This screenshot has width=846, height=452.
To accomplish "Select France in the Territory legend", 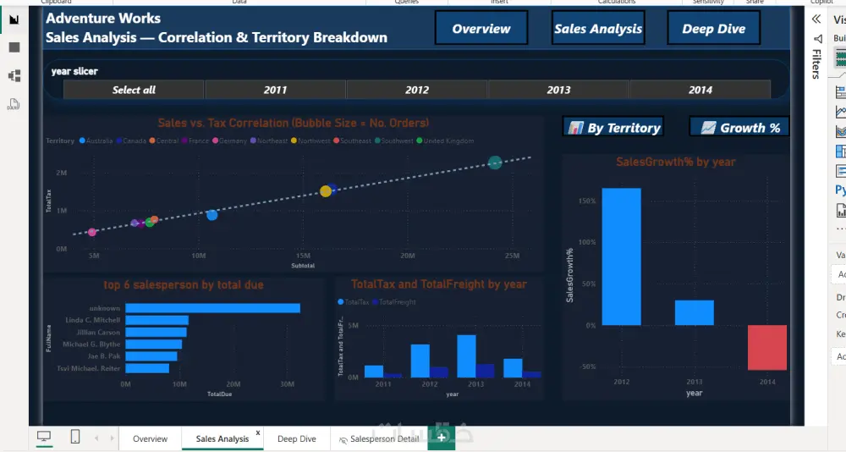I will [195, 141].
